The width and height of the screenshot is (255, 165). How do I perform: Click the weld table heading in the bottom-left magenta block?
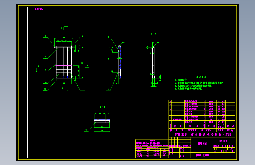152,140
